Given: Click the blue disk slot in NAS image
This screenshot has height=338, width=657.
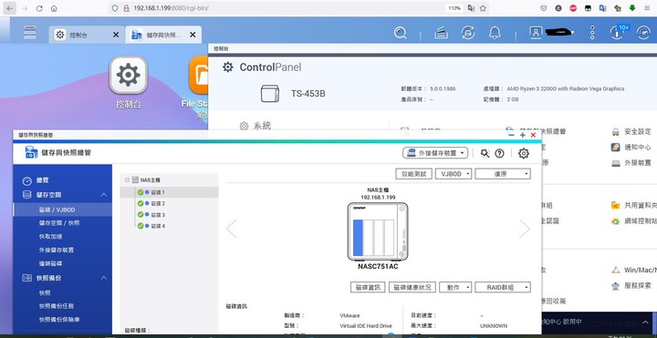Looking at the screenshot, I should click(358, 238).
